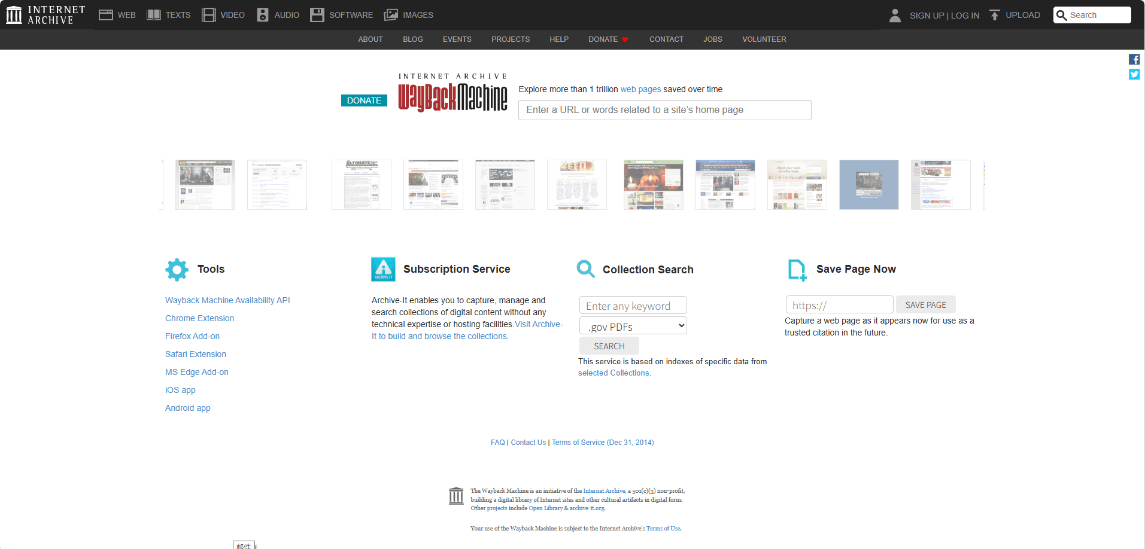The image size is (1145, 549).
Task: Open the solid blue-gray site thumbnail
Action: [869, 185]
